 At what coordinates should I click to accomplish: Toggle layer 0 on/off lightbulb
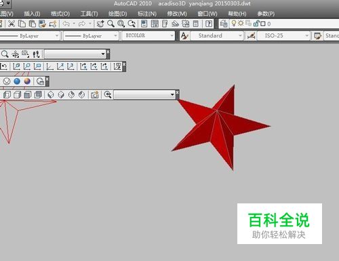click(x=234, y=23)
